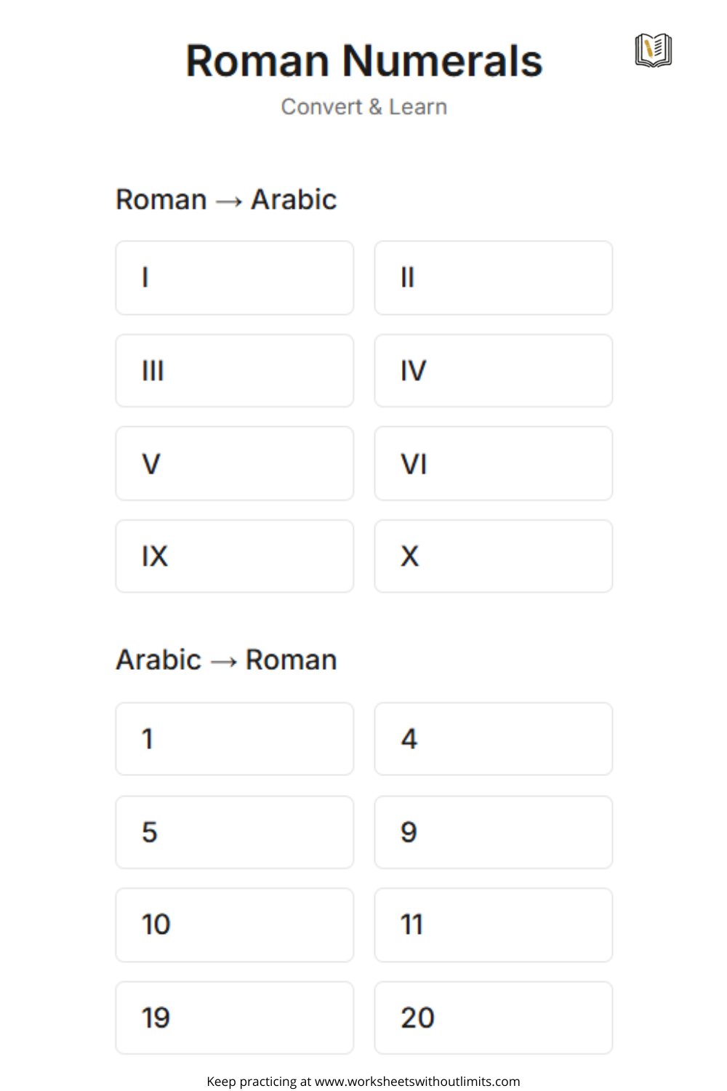Select the box for number 20
Screen dimensions: 727x1091
pyautogui.click(x=493, y=1018)
